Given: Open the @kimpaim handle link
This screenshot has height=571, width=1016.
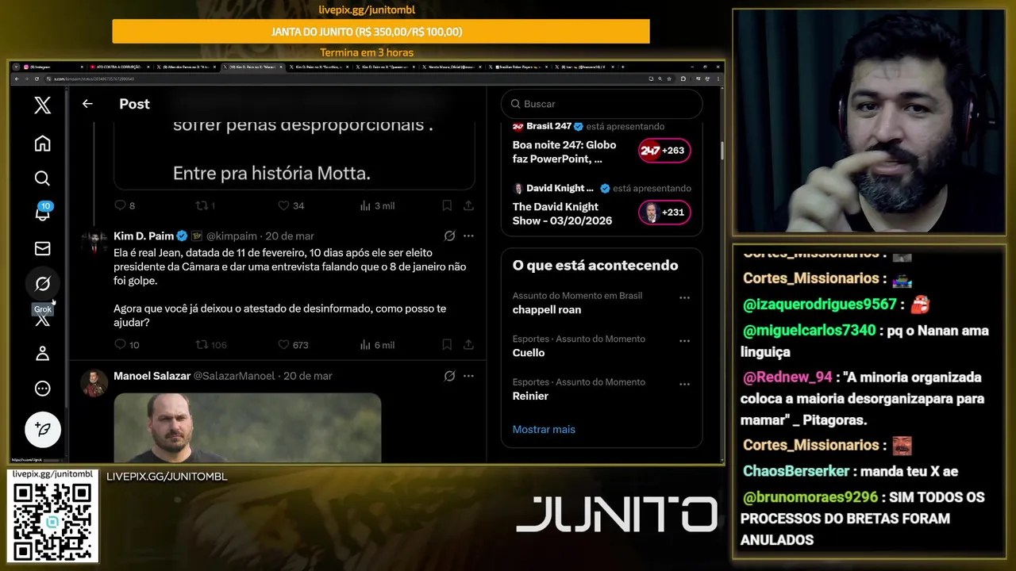Looking at the screenshot, I should 233,236.
